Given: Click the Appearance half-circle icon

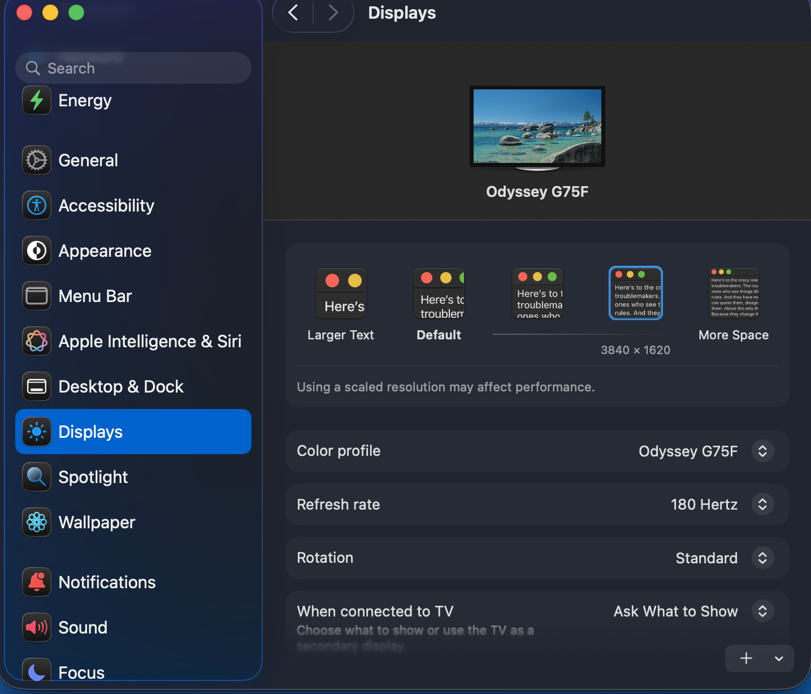Looking at the screenshot, I should pyautogui.click(x=37, y=251).
